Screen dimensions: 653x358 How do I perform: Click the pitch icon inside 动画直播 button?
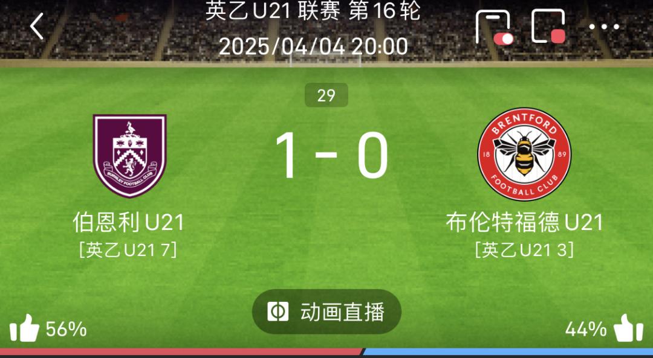[x=278, y=312]
